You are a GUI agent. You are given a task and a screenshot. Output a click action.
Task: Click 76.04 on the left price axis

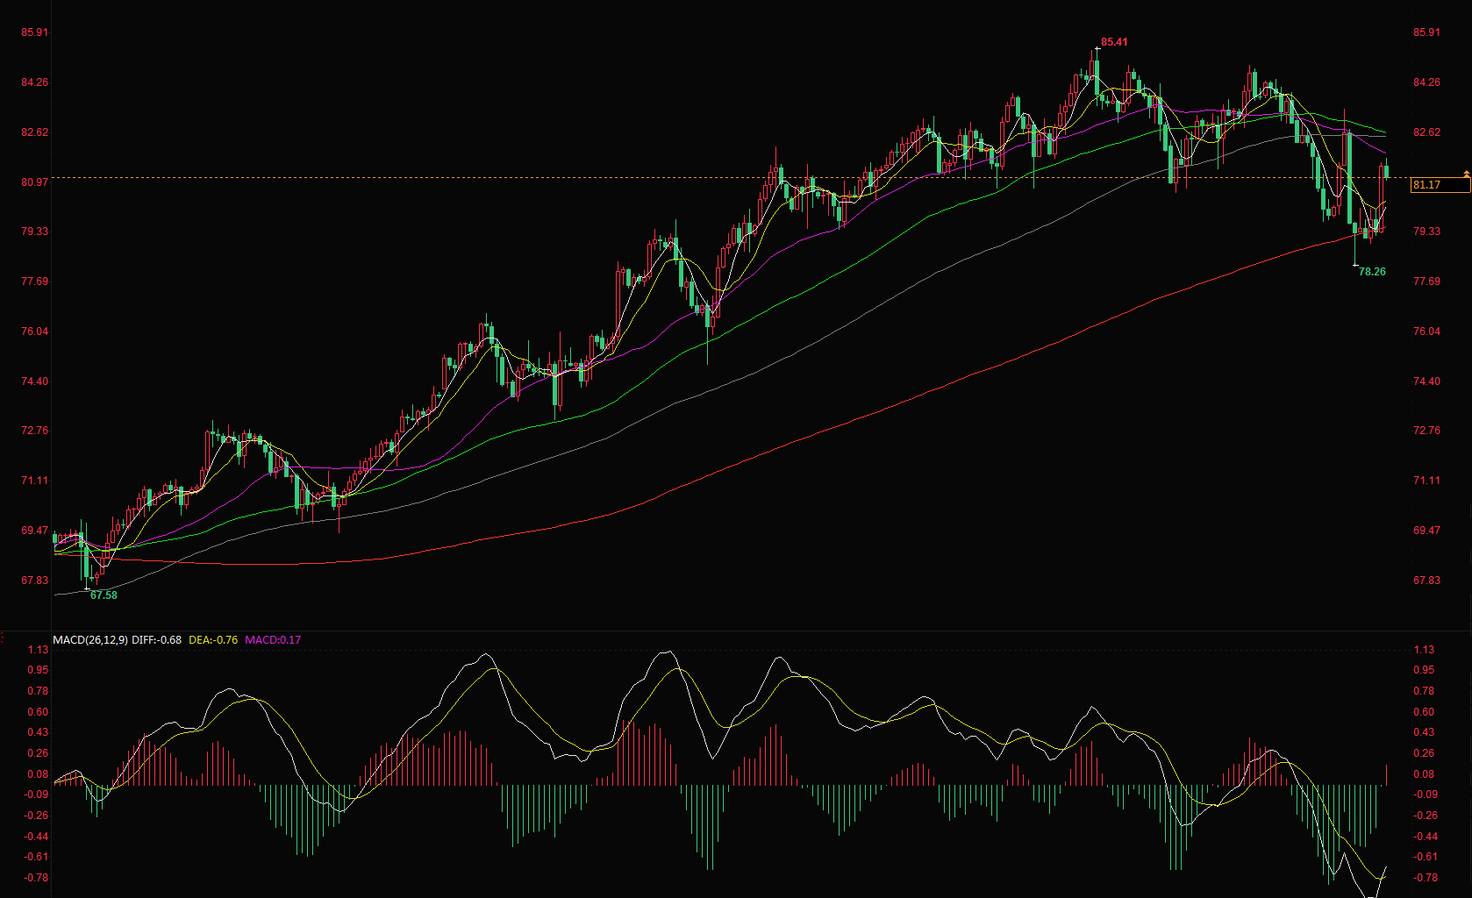(35, 331)
